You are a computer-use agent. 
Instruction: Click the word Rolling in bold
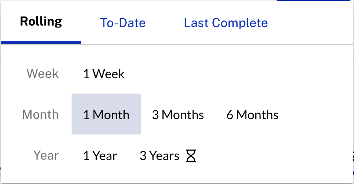(41, 21)
